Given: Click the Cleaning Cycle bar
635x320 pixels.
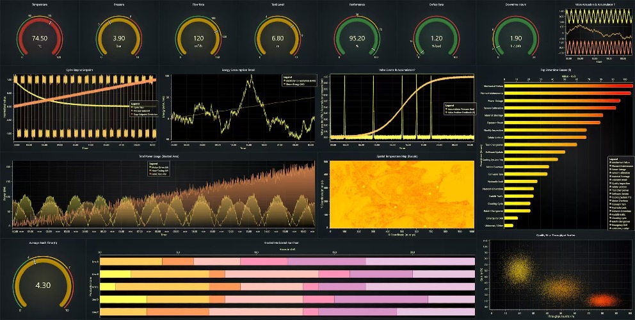Looking at the screenshot, I should pos(517,204).
